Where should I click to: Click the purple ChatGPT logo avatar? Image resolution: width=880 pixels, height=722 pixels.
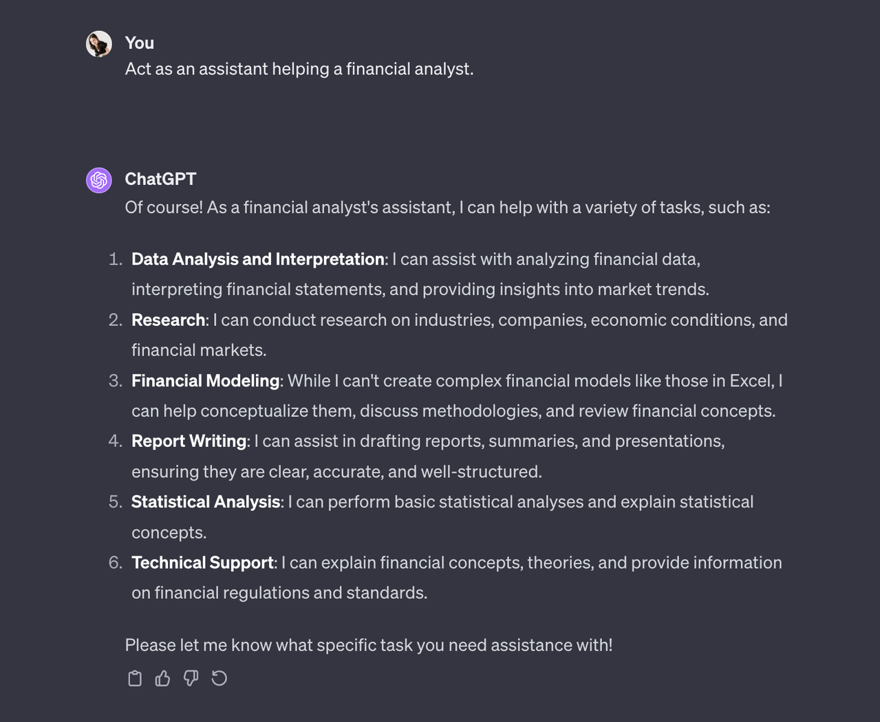tap(99, 180)
